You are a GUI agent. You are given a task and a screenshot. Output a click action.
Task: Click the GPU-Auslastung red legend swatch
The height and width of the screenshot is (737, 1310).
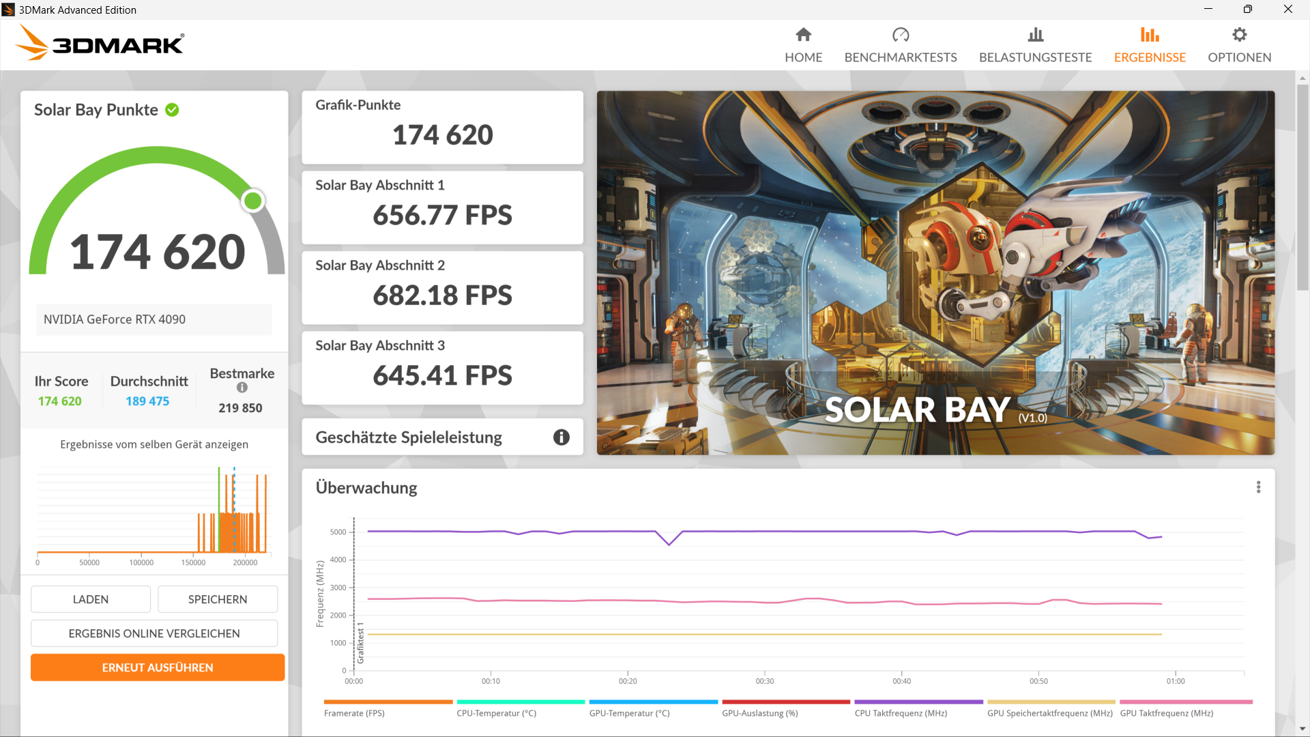point(785,702)
